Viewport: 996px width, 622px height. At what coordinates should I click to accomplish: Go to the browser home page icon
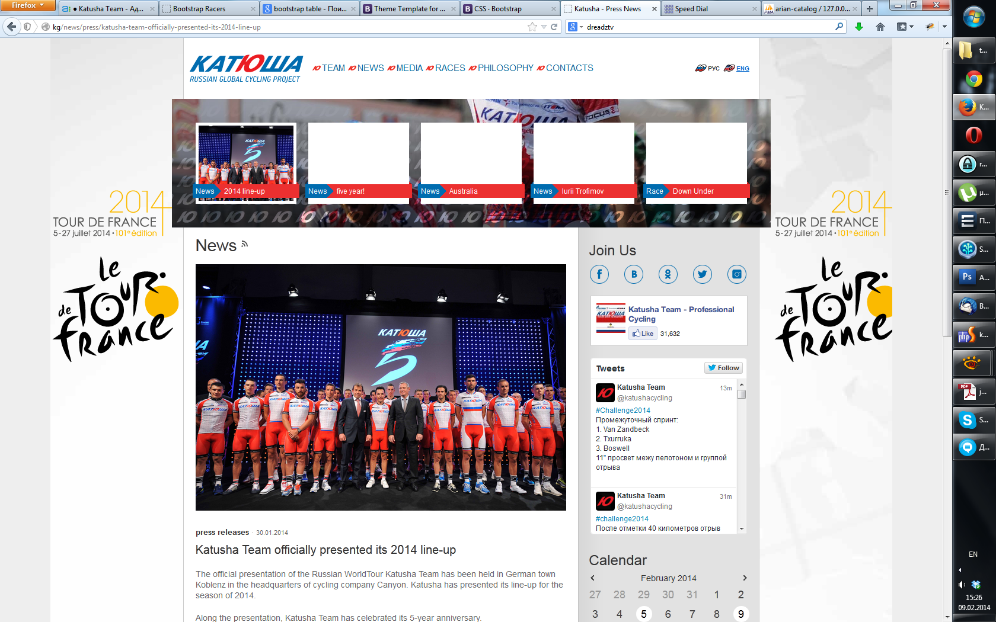coord(880,27)
